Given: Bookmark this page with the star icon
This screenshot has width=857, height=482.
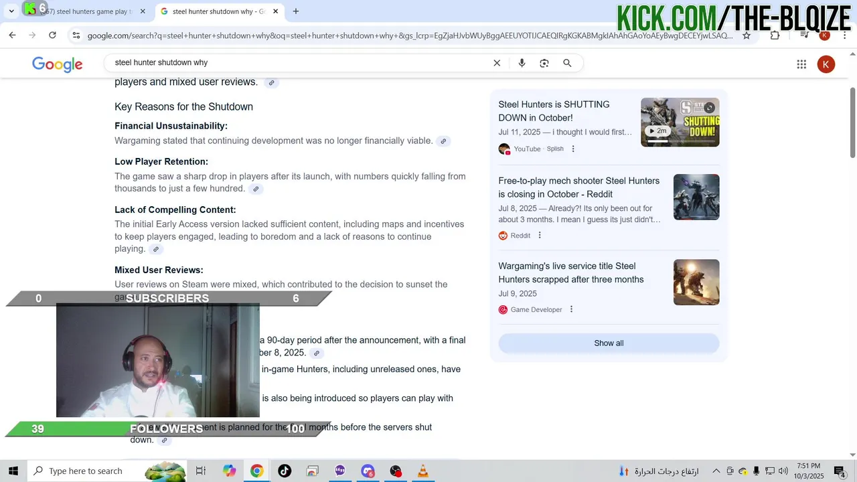Looking at the screenshot, I should [747, 35].
